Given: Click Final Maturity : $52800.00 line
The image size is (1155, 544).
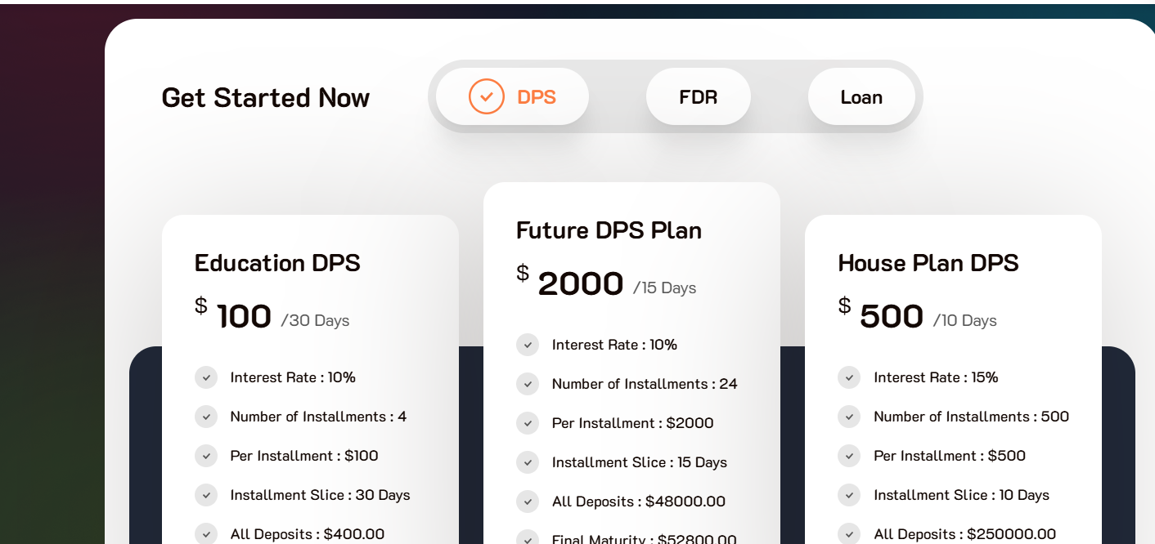Looking at the screenshot, I should (x=644, y=539).
